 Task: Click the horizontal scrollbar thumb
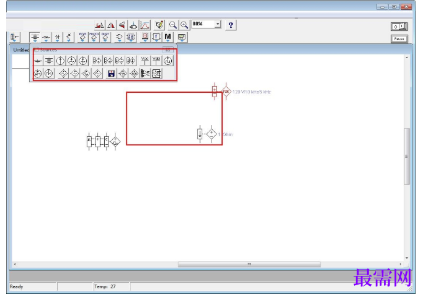coord(249,264)
